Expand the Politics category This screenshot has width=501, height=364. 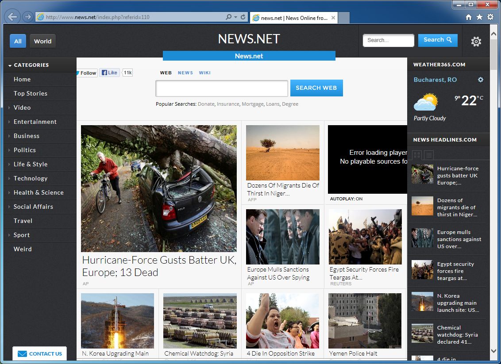pos(9,150)
